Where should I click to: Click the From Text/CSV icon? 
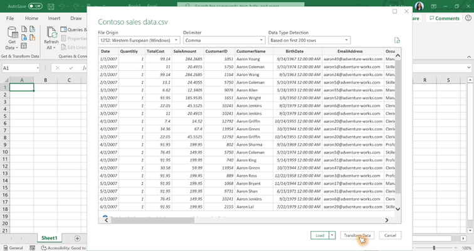24,29
